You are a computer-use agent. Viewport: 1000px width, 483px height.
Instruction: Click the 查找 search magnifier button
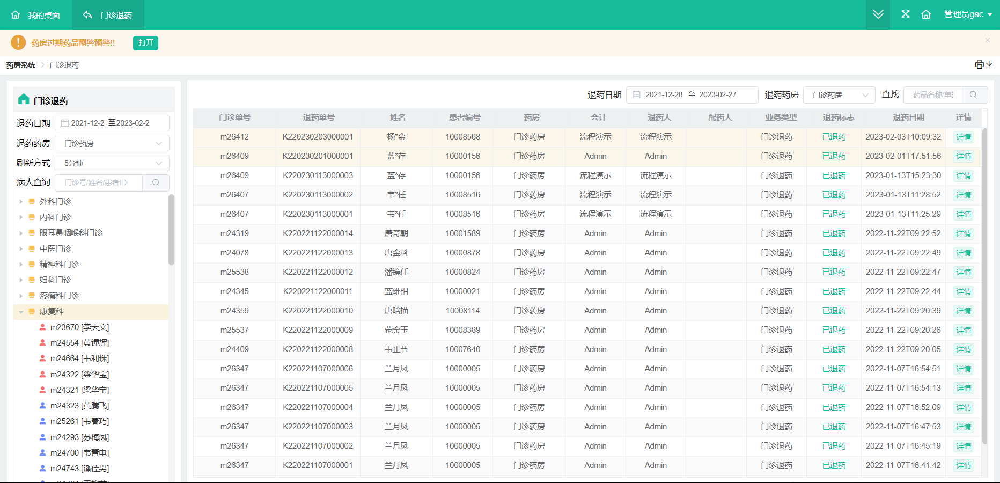(x=974, y=94)
